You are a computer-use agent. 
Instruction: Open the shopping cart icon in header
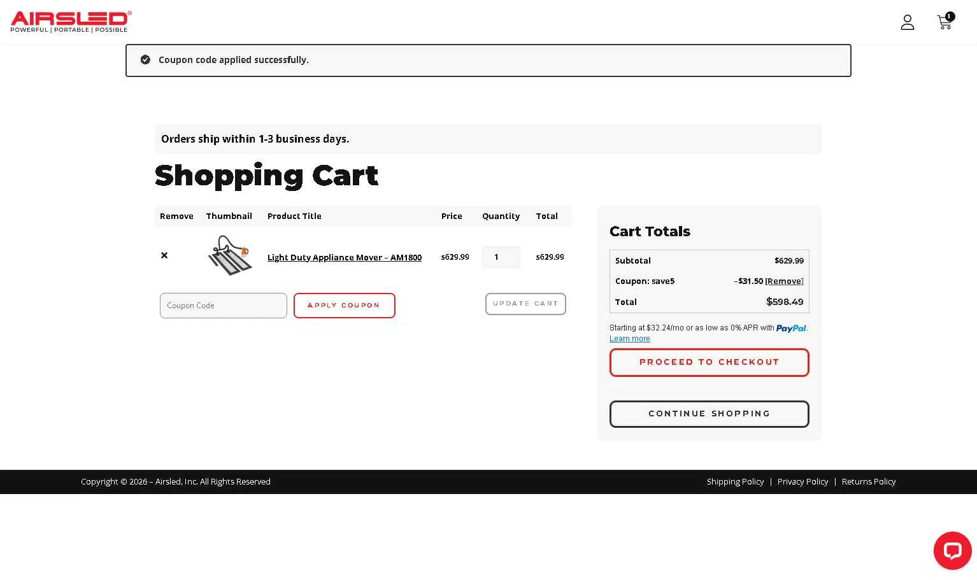coord(945,22)
